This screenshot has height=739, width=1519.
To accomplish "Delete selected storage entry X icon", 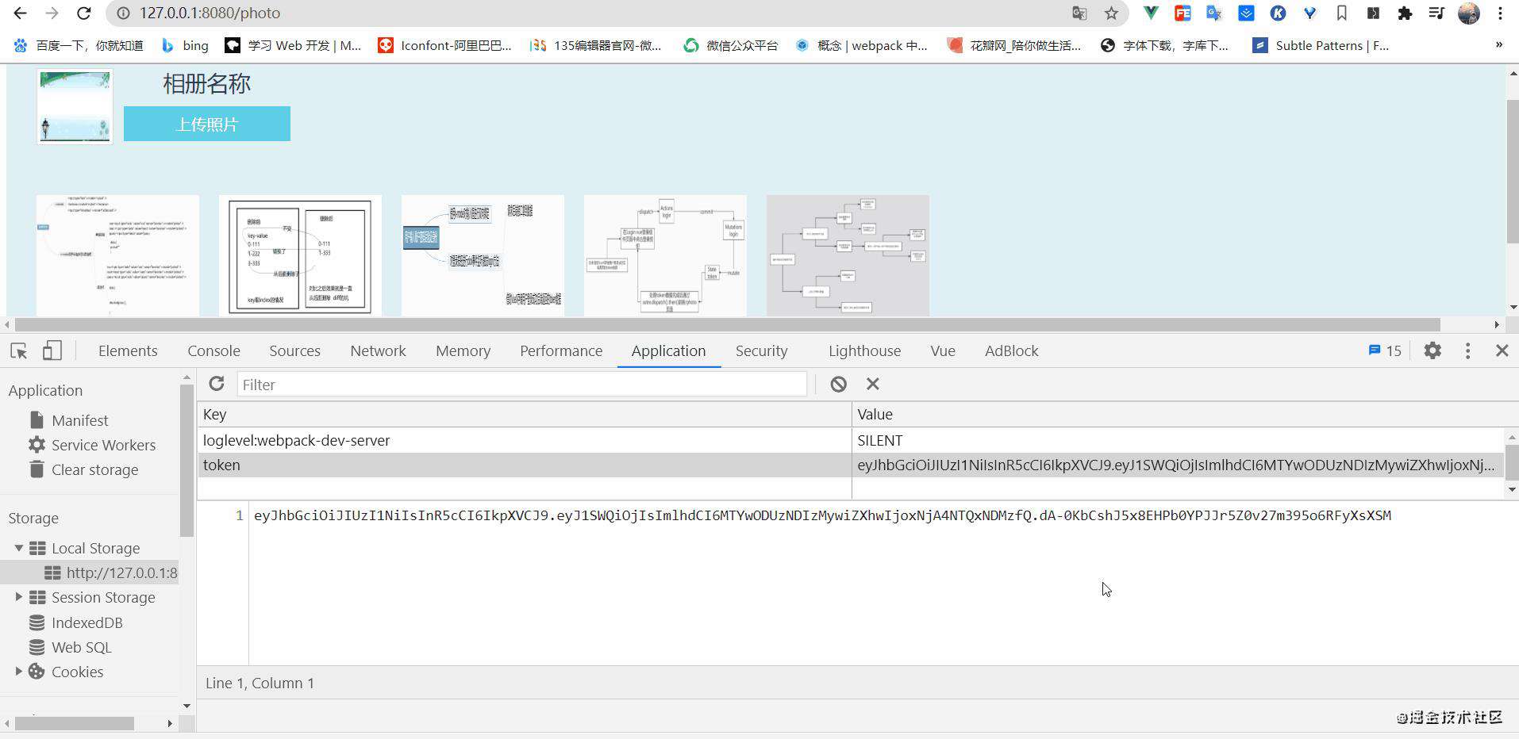I will [x=873, y=384].
